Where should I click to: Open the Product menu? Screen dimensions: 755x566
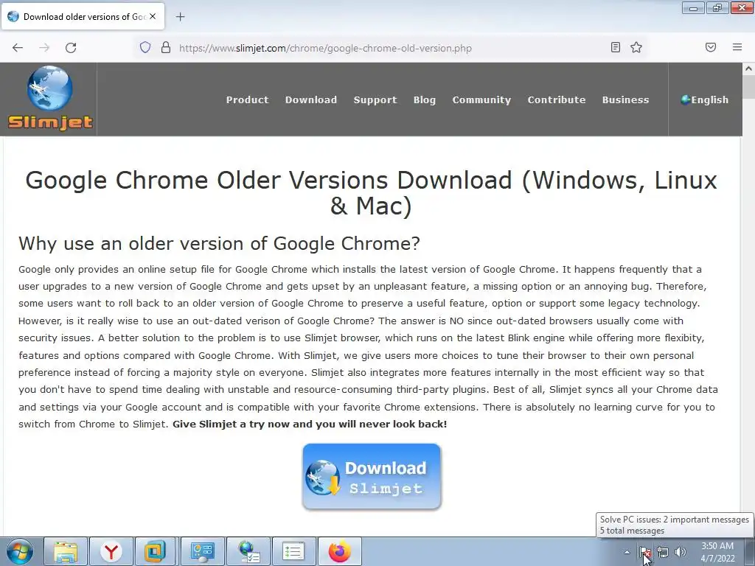tap(248, 99)
